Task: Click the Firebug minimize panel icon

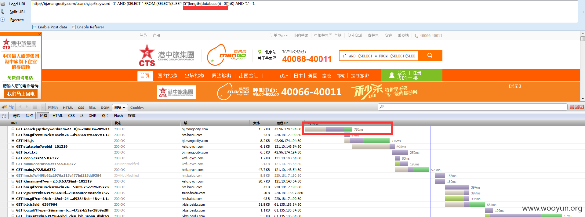Action: coord(572,107)
